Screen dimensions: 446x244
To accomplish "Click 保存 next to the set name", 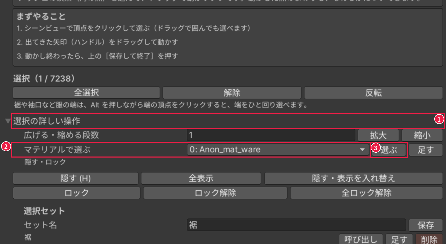I will pos(425,225).
